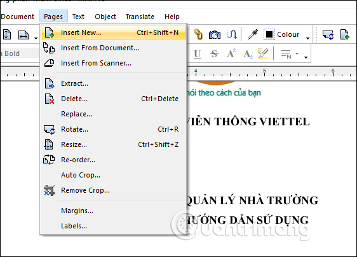This screenshot has height=257, width=357.
Task: Click the black Colour swatch
Action: click(x=269, y=34)
